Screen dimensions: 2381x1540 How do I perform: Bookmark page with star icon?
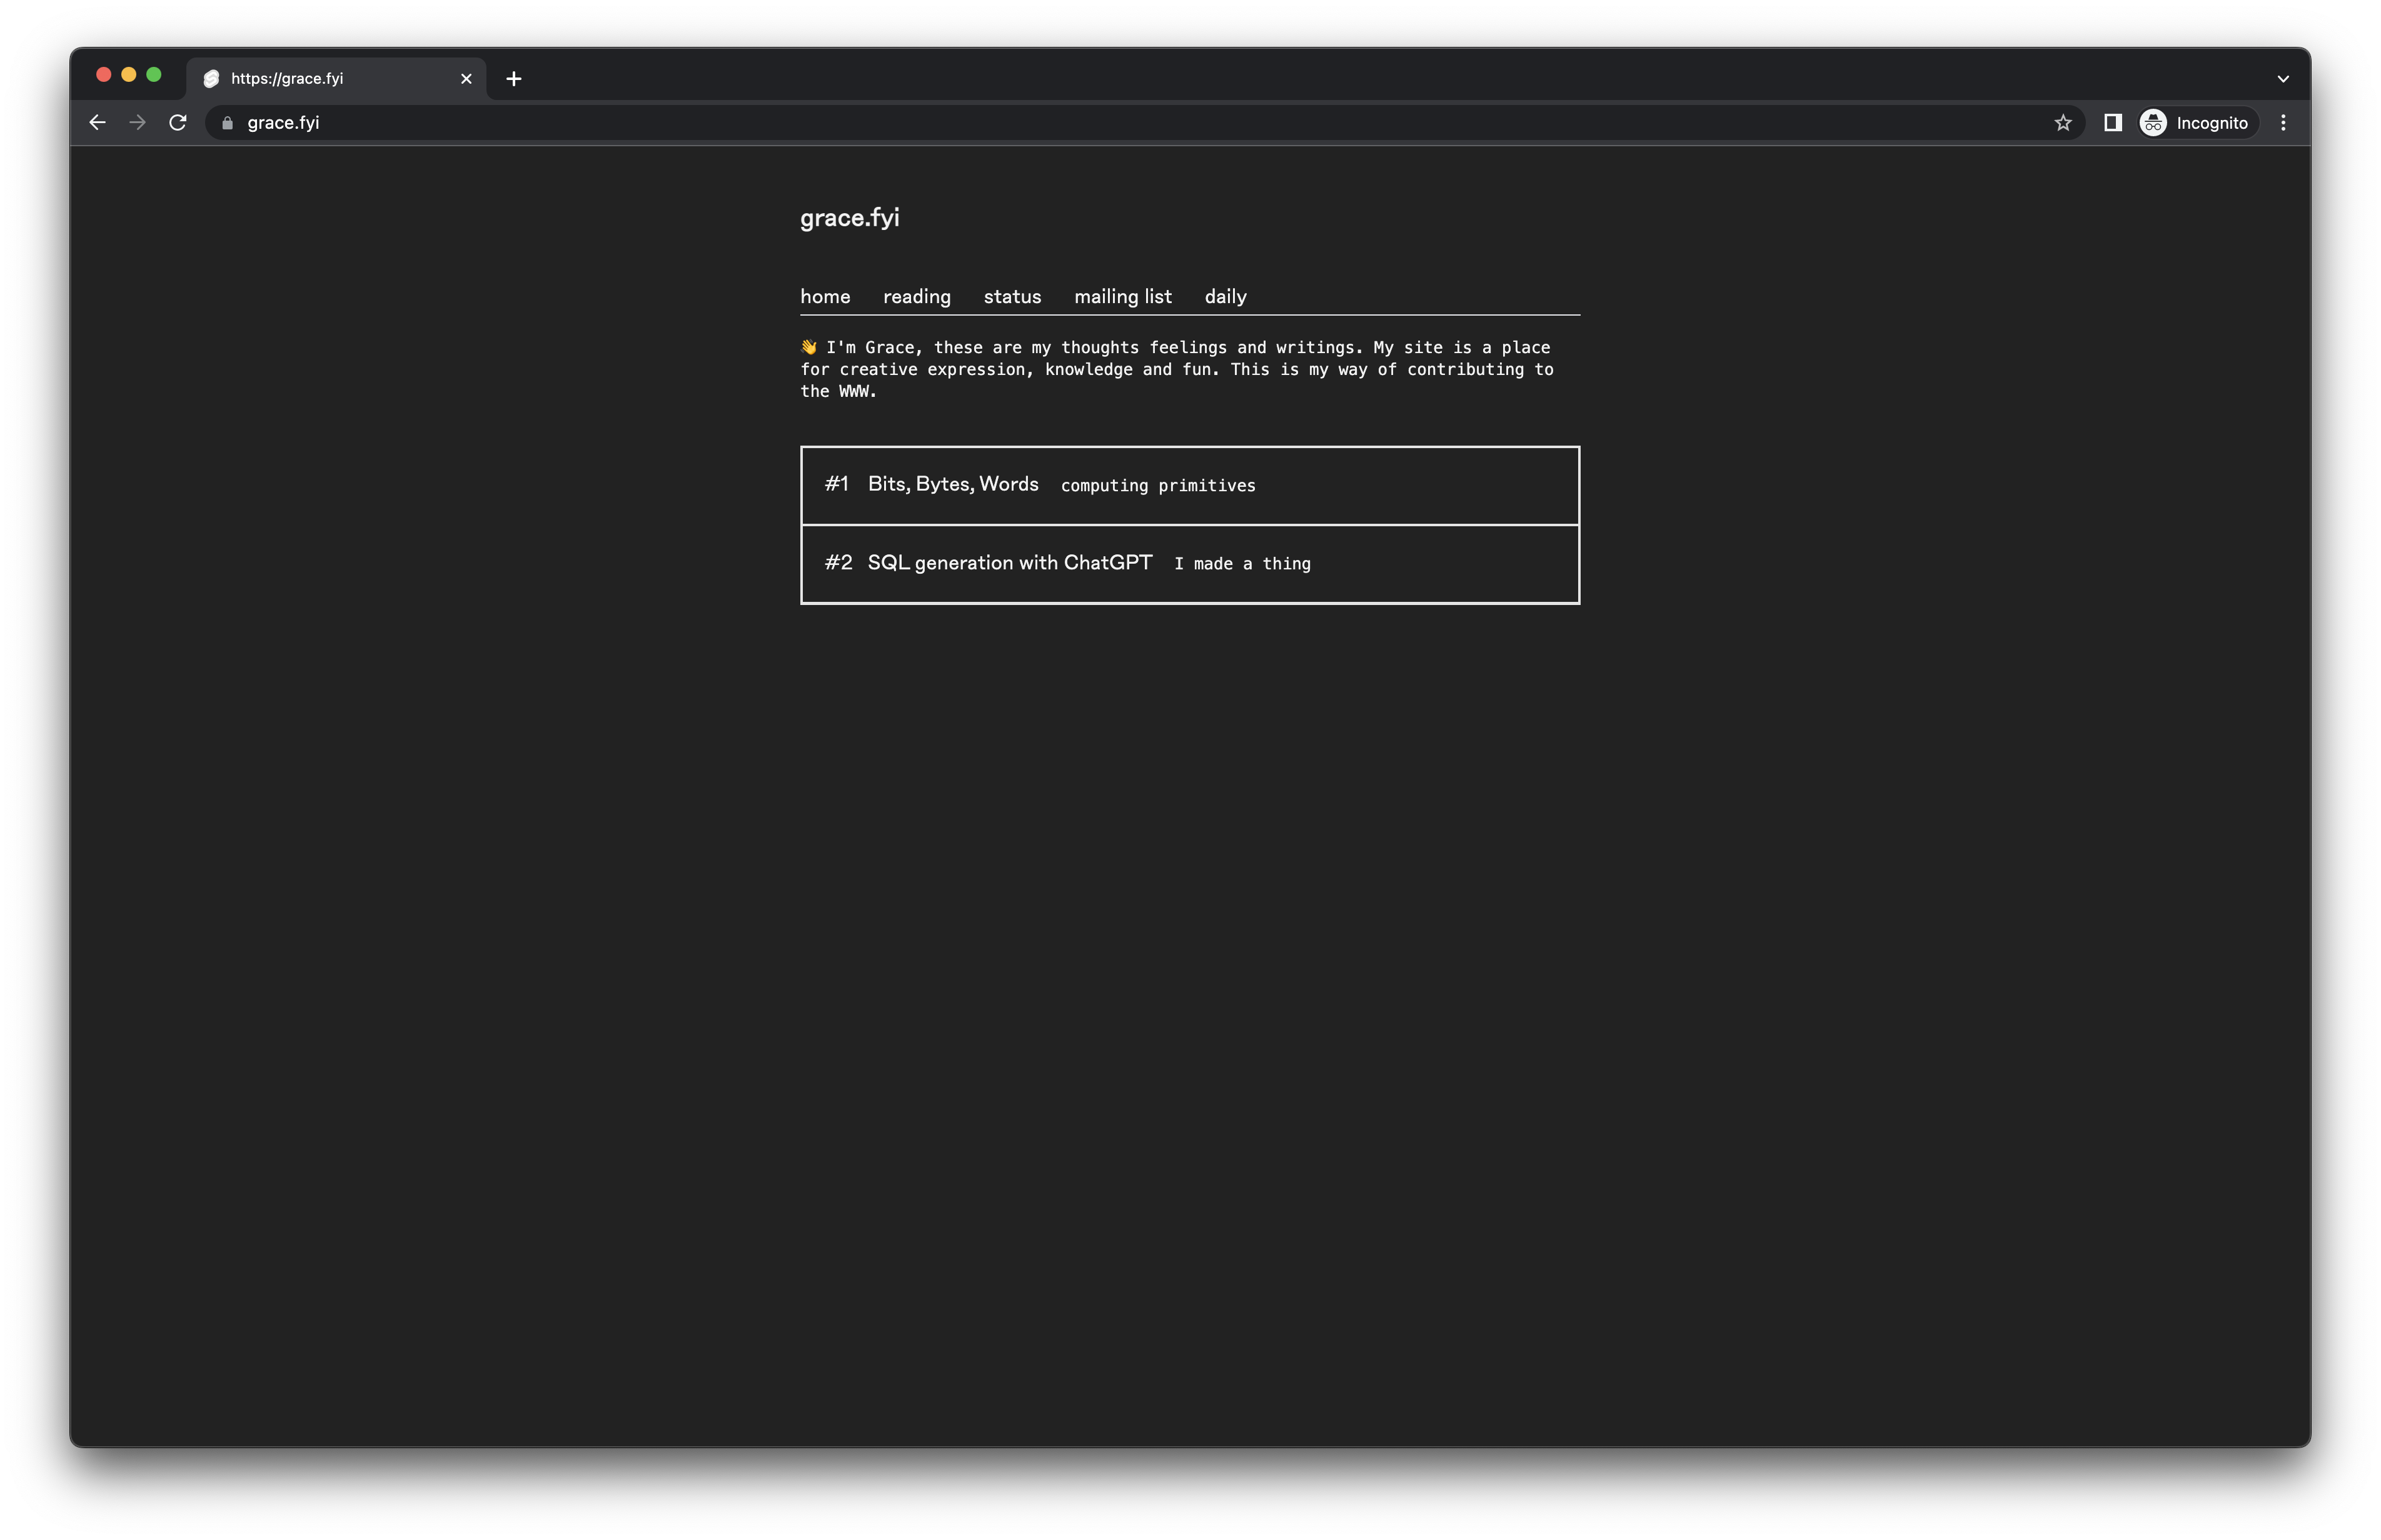point(2063,123)
